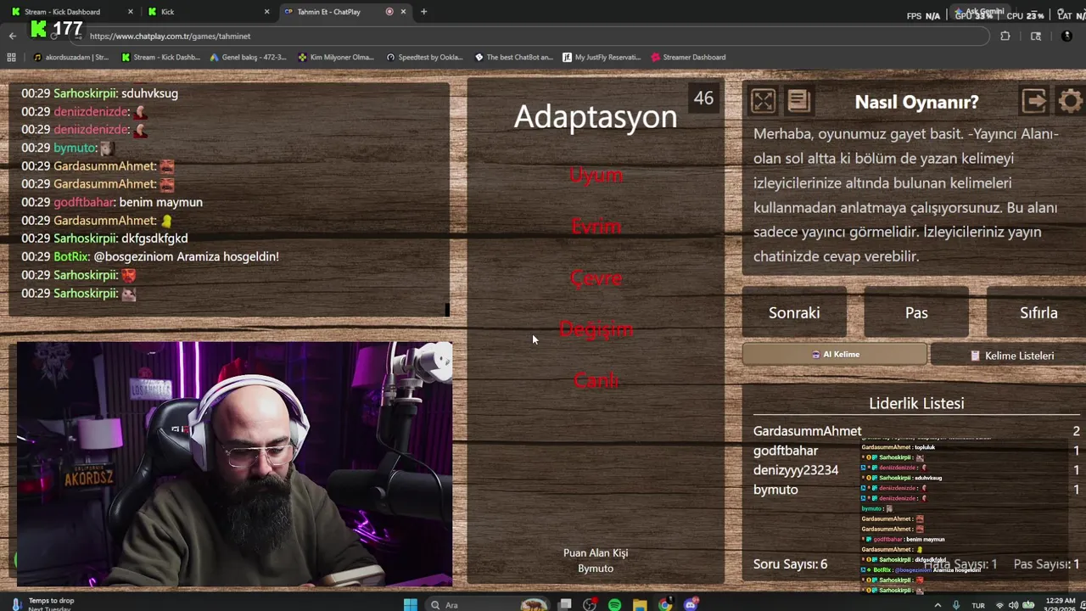Click the TUR keyboard language indicator

coord(978,606)
